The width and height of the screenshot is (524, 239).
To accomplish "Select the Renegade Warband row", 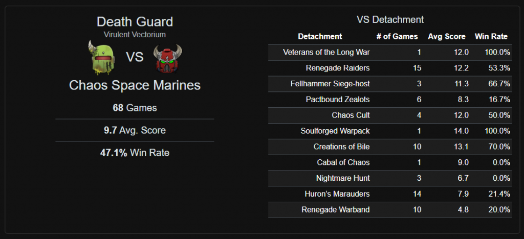I will coord(335,210).
